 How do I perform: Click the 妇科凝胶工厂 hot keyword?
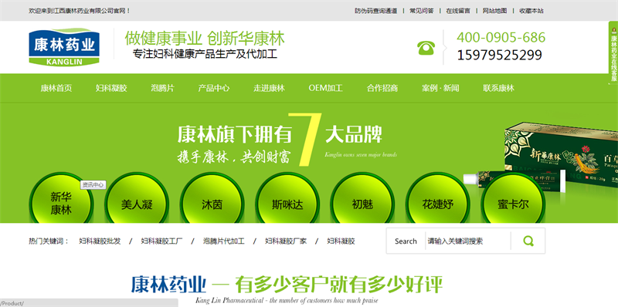click(161, 241)
